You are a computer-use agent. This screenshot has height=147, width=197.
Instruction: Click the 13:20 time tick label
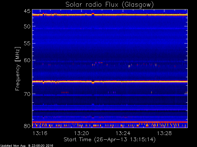coord(81,134)
